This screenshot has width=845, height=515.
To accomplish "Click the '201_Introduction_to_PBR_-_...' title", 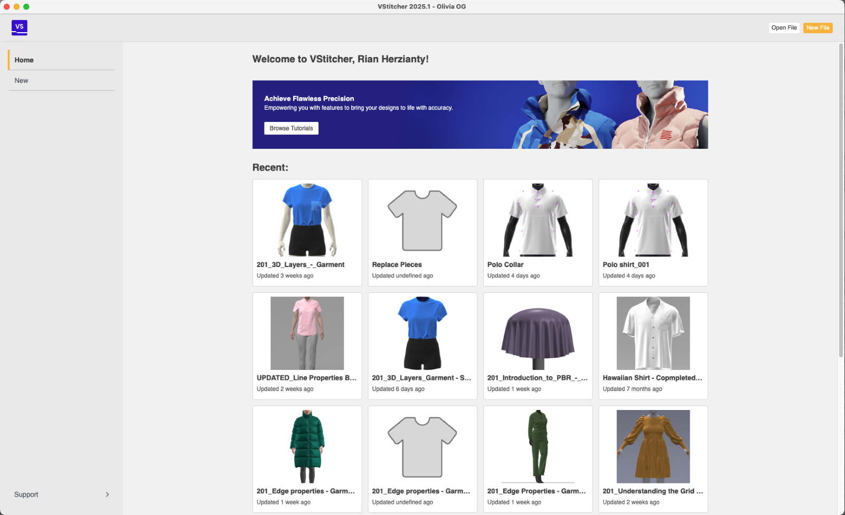I will click(x=537, y=378).
